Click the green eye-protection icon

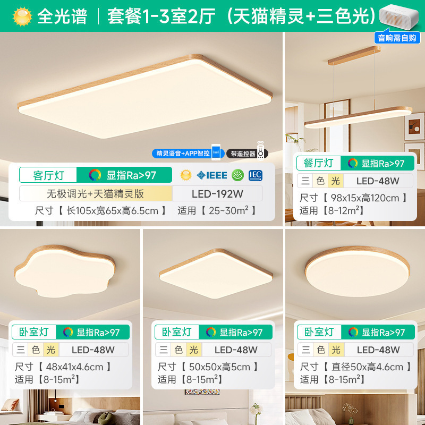[237, 175]
